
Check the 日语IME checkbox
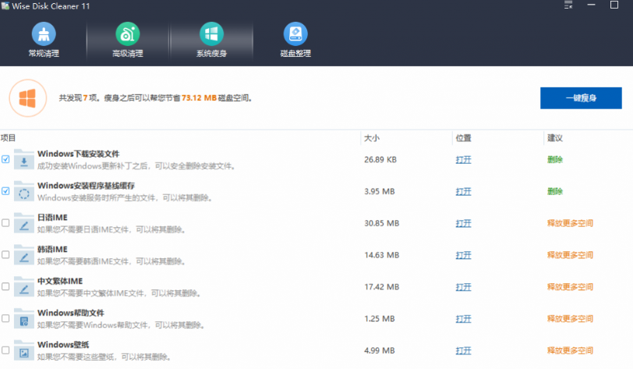click(5, 222)
